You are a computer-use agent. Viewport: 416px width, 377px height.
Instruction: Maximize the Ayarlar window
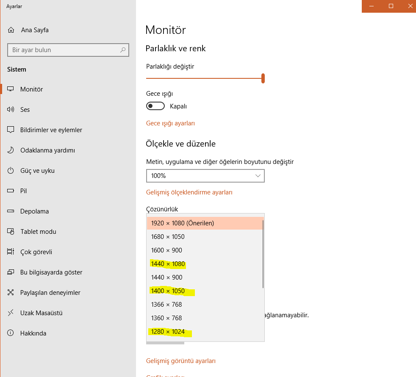[x=391, y=6]
